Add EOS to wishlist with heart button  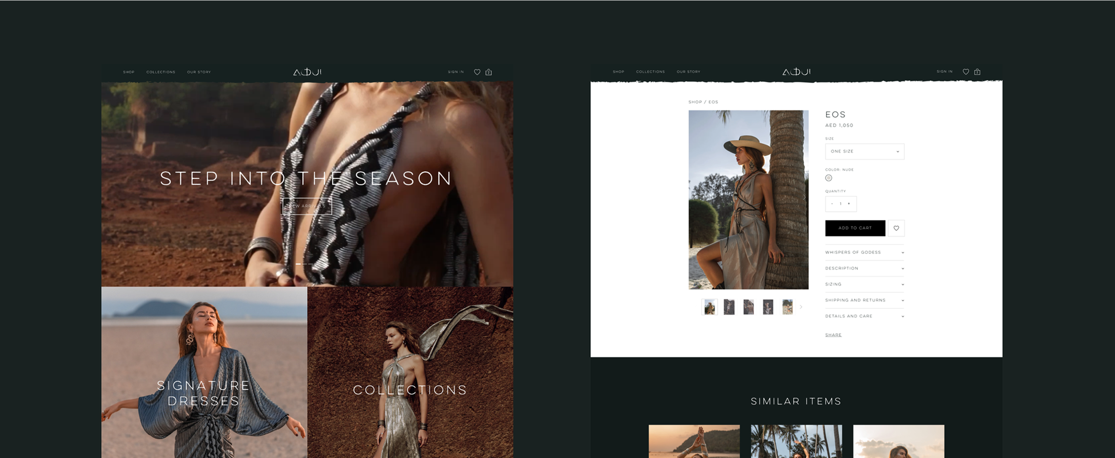tap(896, 228)
